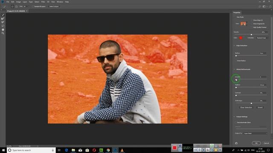The height and width of the screenshot is (153, 273).
Task: Select the Brush tool in toolbar
Action: tap(3, 22)
